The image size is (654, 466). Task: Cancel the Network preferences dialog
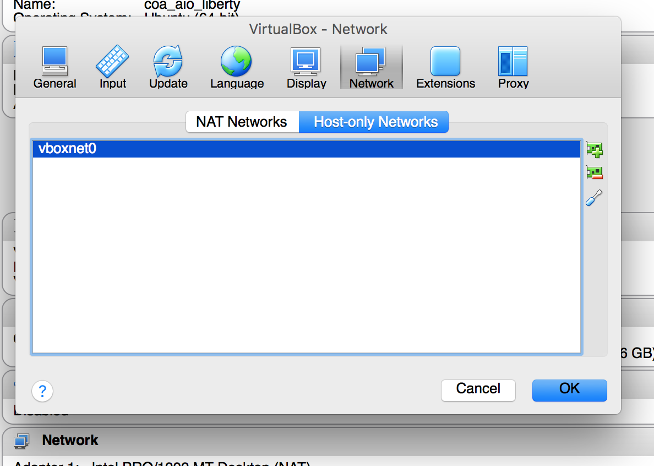(x=478, y=390)
